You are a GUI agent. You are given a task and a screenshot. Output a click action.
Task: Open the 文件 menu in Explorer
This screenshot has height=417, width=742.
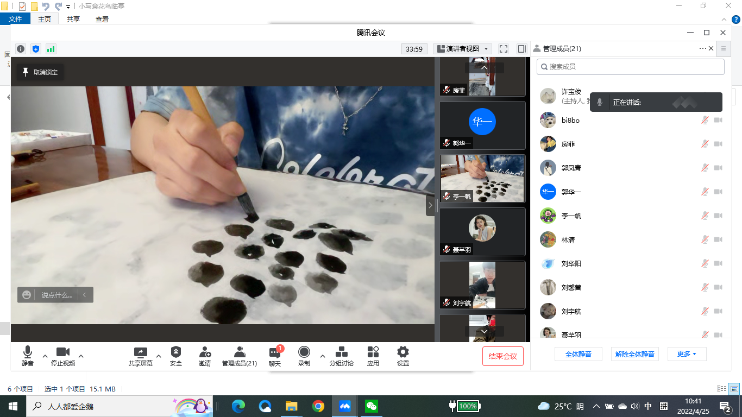click(15, 19)
